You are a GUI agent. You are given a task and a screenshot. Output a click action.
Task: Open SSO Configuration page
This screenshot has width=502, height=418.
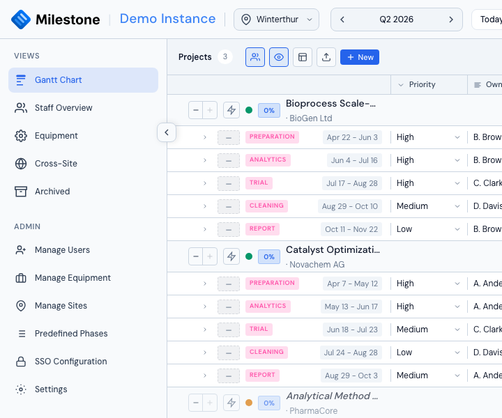83,361
